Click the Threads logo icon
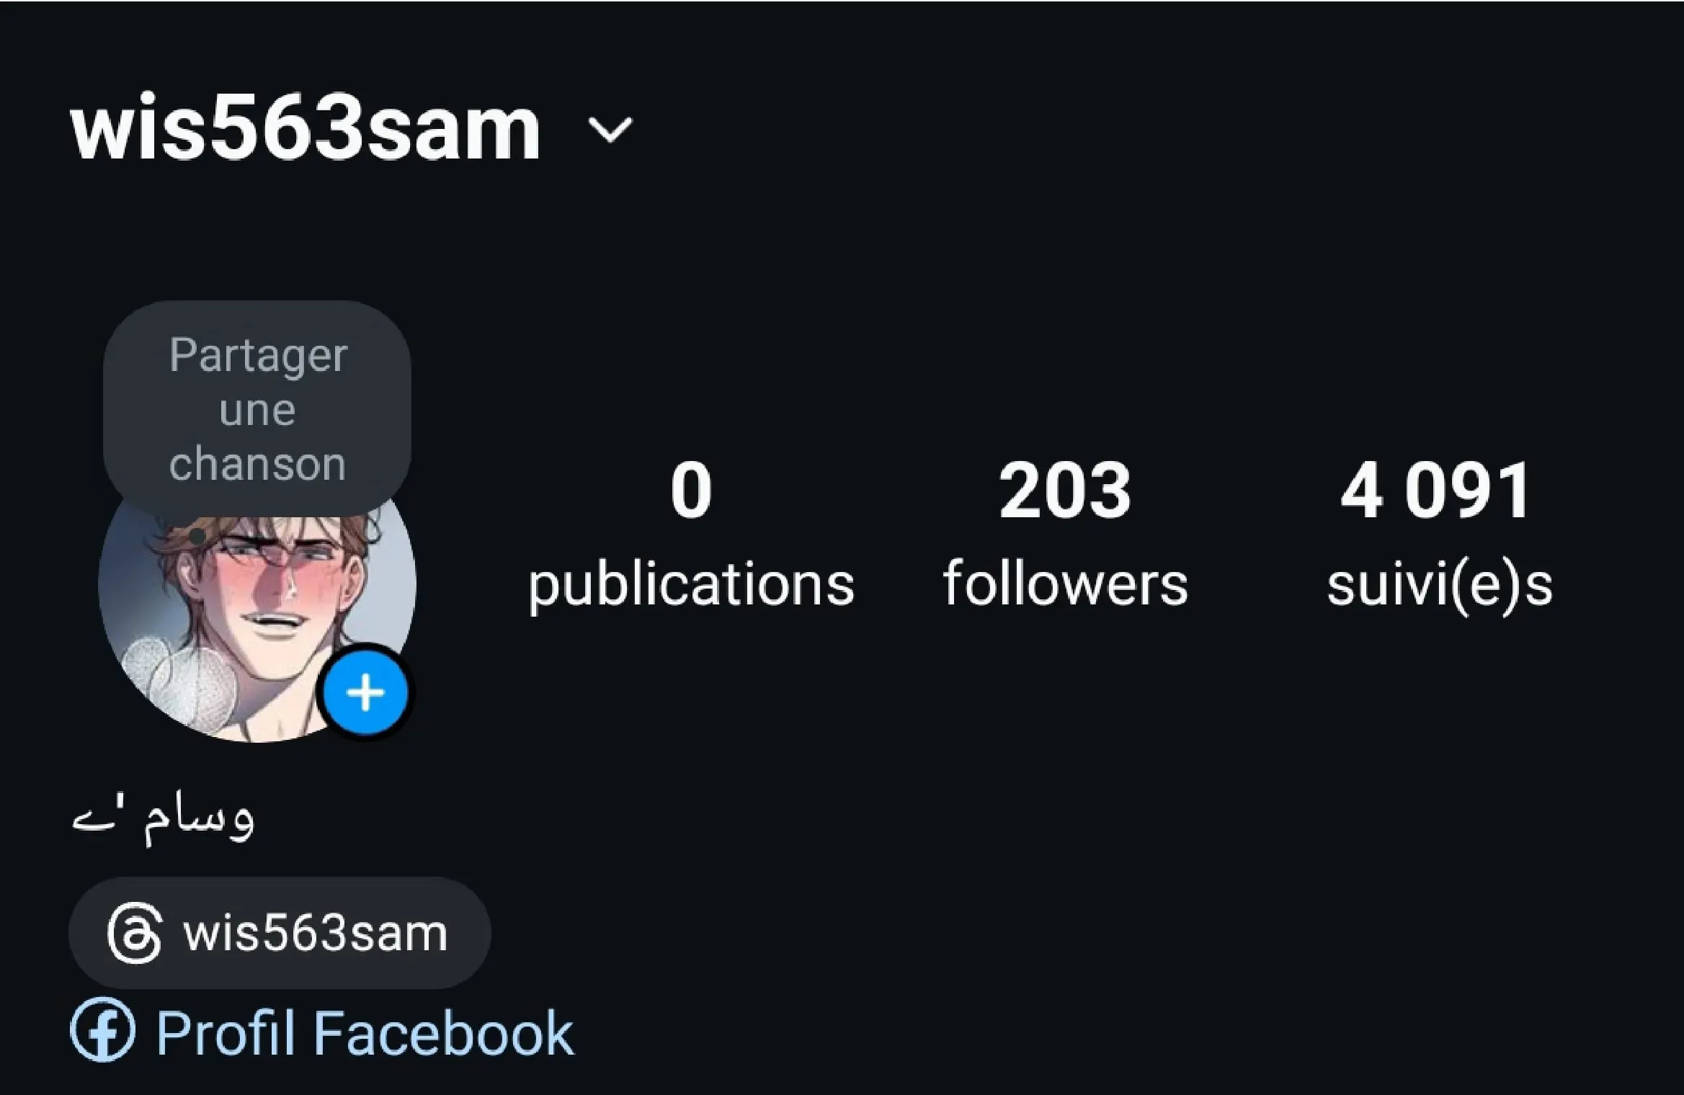This screenshot has height=1095, width=1684. click(x=134, y=933)
